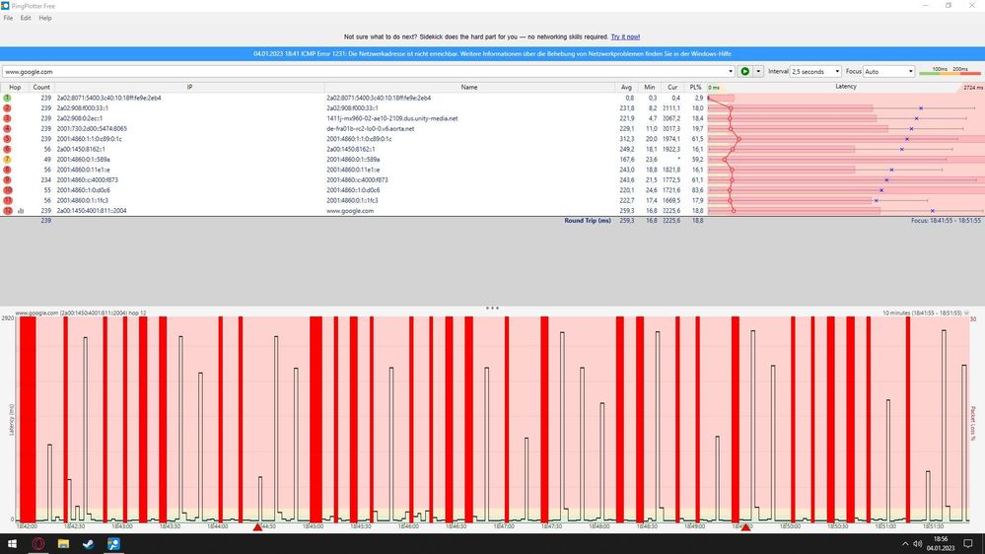Select the red hop 6 icon
The height and width of the screenshot is (554, 985).
[x=8, y=149]
